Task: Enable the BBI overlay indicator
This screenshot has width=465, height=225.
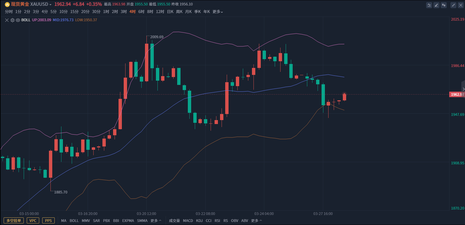Action: (116, 221)
